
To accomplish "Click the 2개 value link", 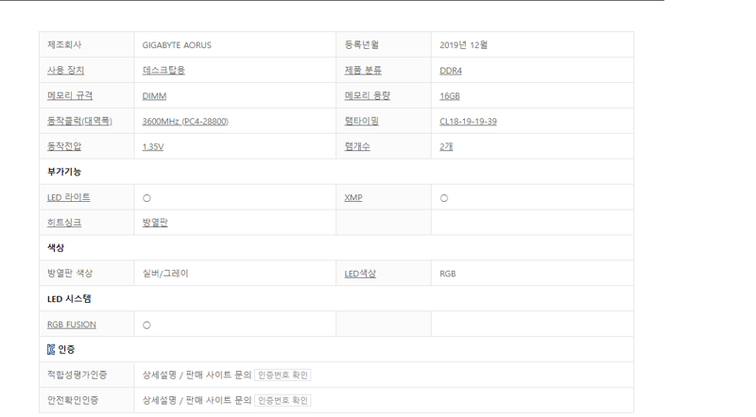I will (x=446, y=146).
